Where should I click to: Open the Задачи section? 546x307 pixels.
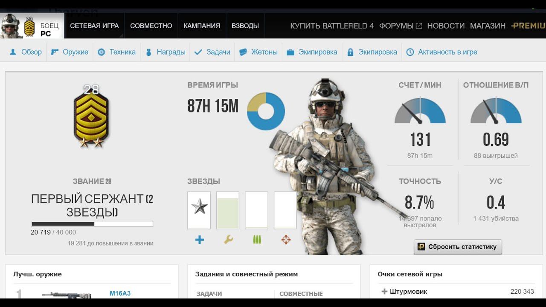pyautogui.click(x=218, y=52)
